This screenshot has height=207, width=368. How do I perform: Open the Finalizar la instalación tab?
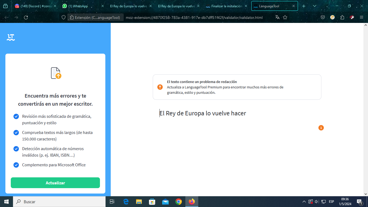pos(226,6)
